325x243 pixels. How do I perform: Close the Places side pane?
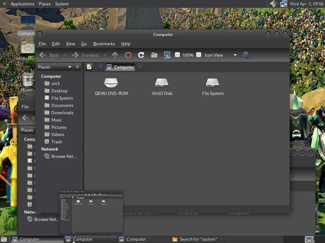coord(77,67)
